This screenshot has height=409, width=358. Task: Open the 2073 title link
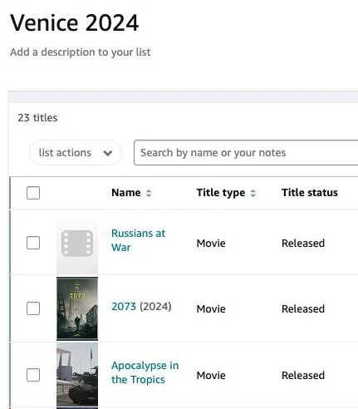[x=124, y=307]
